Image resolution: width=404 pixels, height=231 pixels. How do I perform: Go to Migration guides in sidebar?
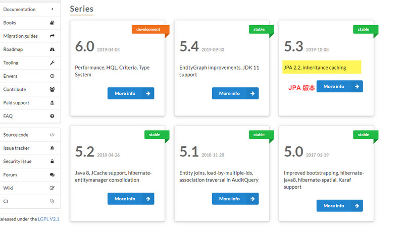click(x=30, y=36)
